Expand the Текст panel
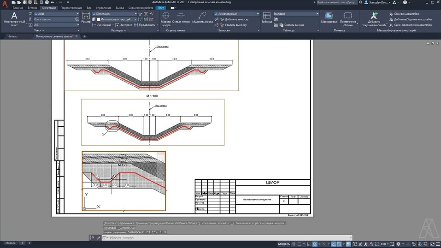This screenshot has height=248, width=441. coord(39,30)
